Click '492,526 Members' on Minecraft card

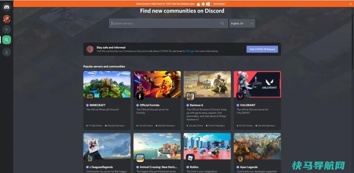[x=116, y=126]
